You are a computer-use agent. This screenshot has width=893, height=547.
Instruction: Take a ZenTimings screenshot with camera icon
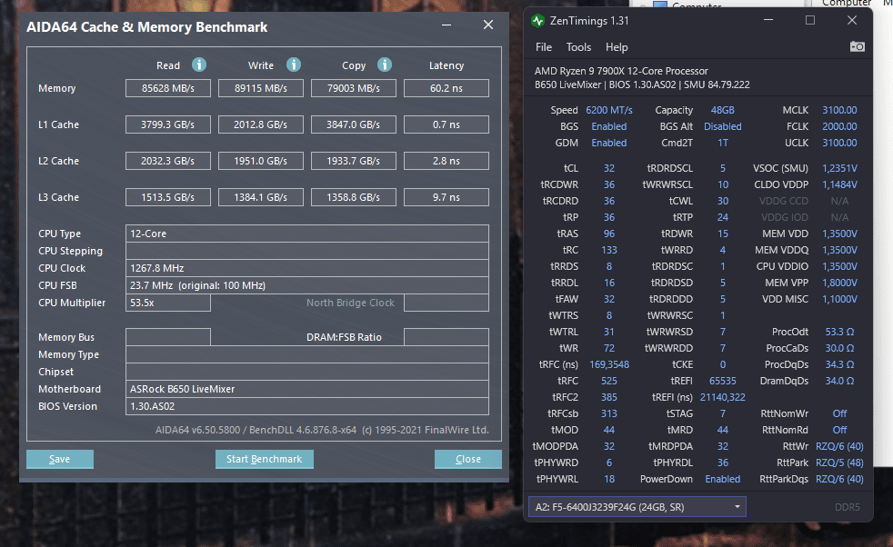tap(858, 46)
